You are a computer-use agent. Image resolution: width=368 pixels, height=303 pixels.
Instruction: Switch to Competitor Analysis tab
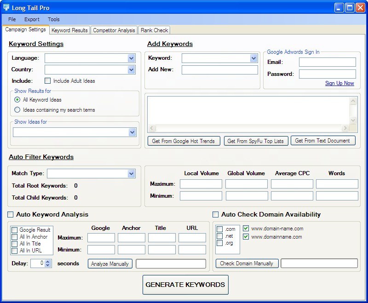point(114,30)
